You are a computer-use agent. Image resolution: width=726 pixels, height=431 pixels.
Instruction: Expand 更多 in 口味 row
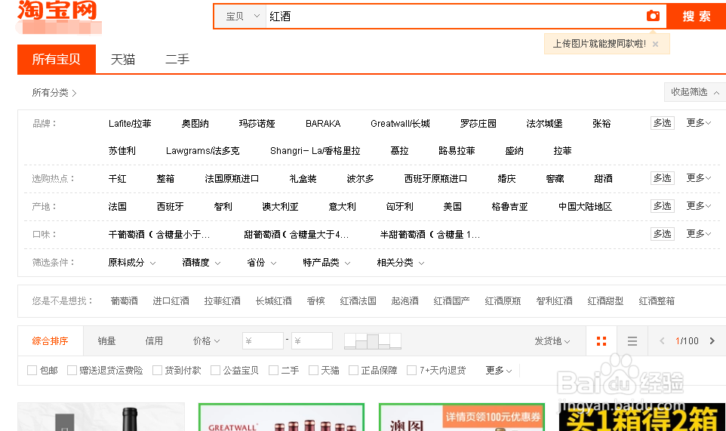pyautogui.click(x=698, y=234)
